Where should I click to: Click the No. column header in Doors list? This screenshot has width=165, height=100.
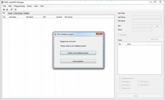coord(122,44)
